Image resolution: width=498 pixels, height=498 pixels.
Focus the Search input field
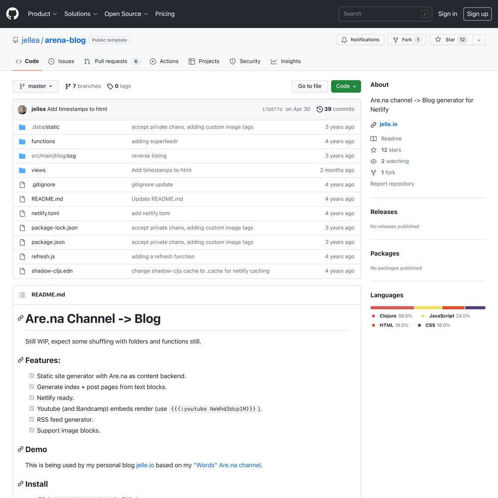coord(385,14)
